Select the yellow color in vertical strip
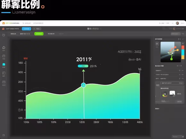 point(183,57)
